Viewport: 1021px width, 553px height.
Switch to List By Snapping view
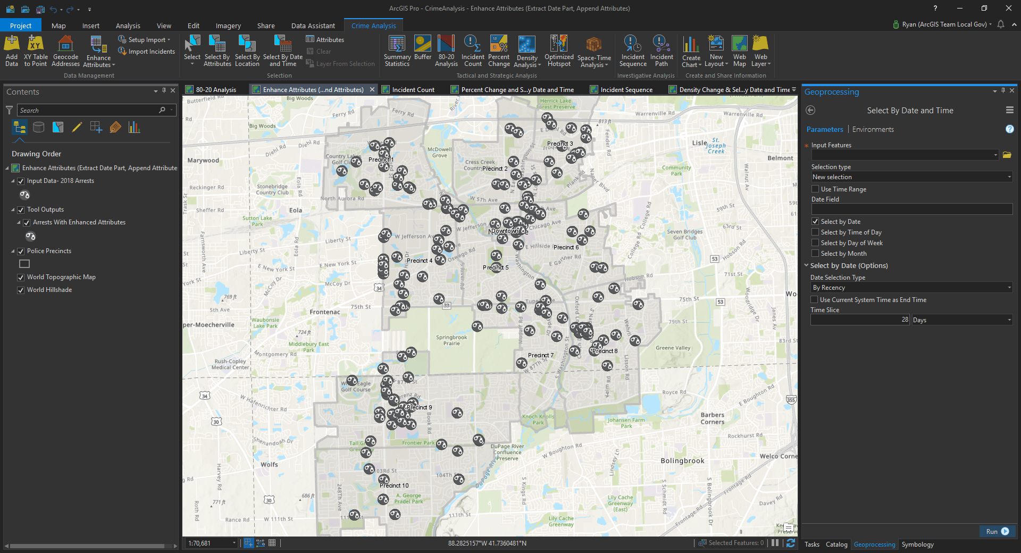point(96,127)
